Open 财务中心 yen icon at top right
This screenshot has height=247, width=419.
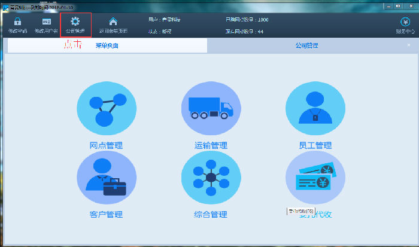405,22
